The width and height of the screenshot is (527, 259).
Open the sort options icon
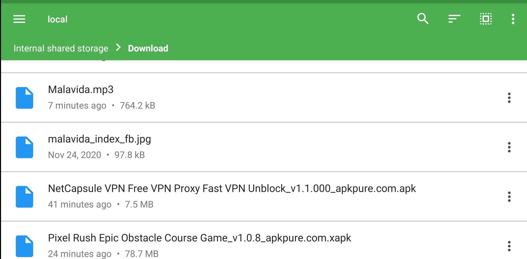coord(454,19)
